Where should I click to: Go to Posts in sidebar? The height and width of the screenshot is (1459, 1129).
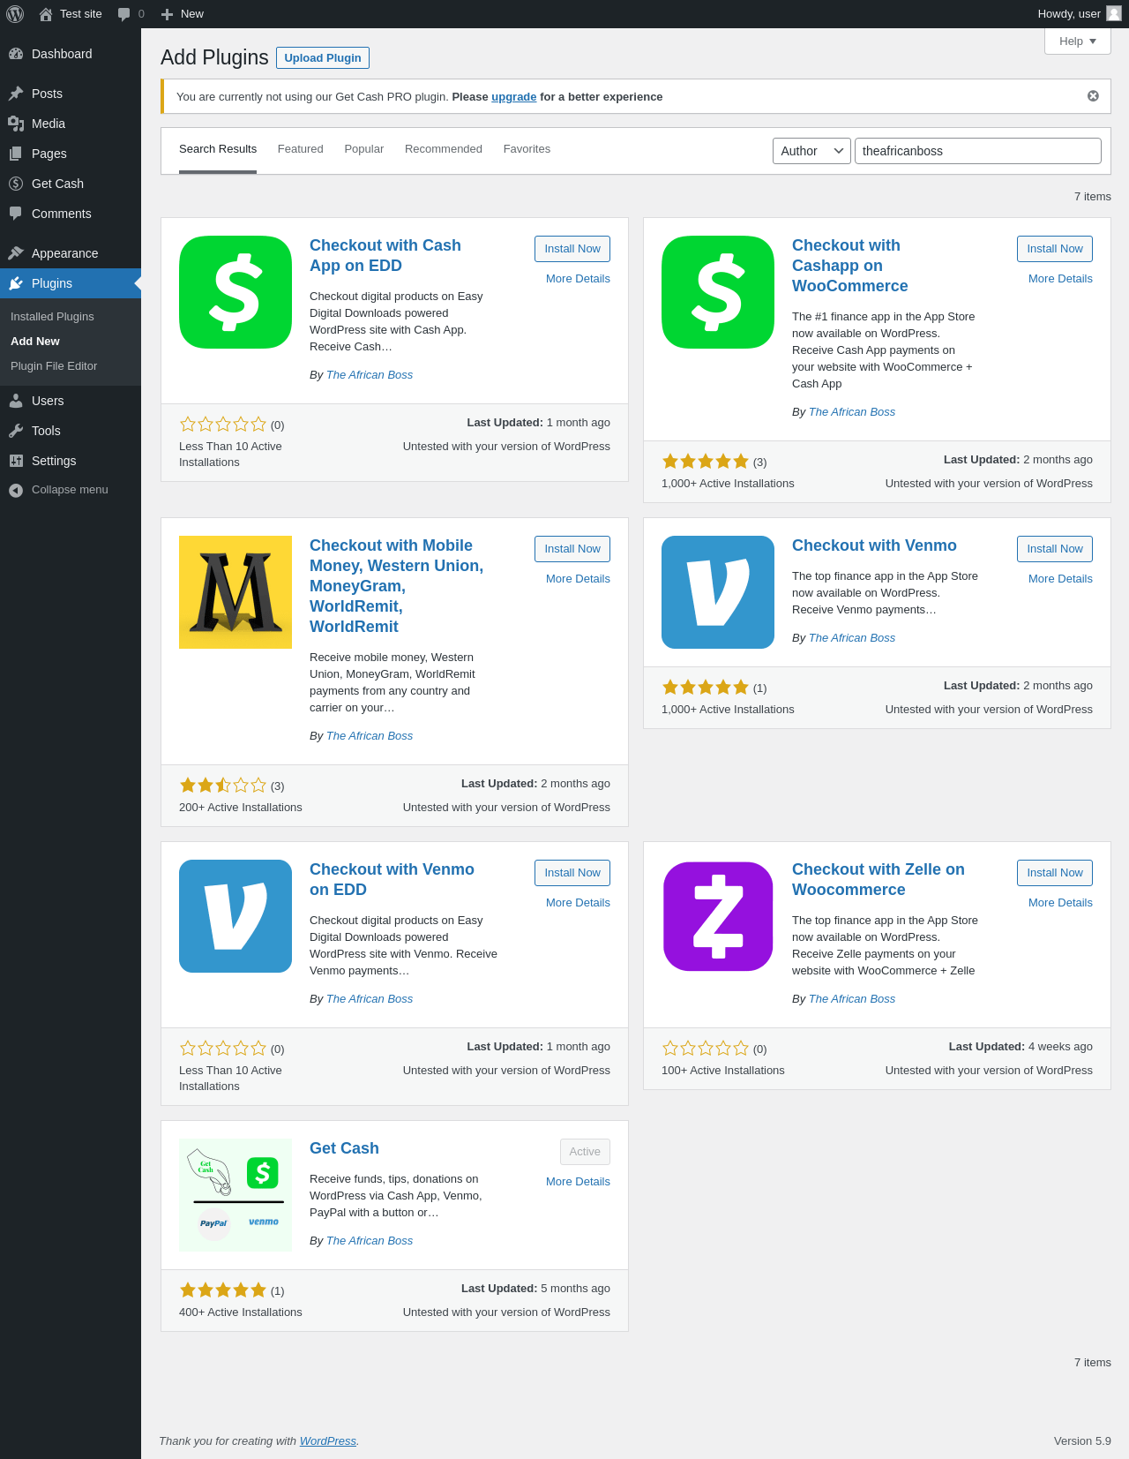pyautogui.click(x=71, y=94)
